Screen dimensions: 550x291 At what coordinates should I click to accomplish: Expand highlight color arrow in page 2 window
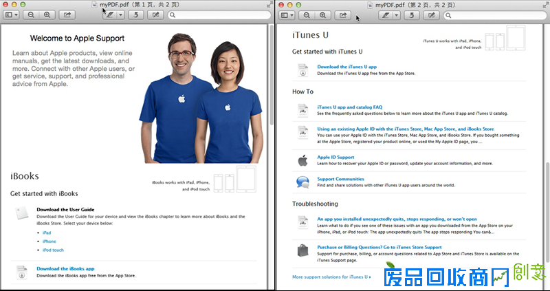395,14
